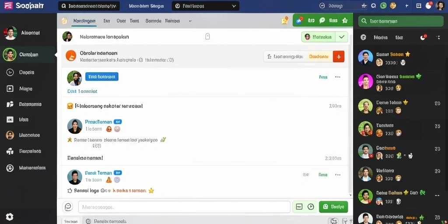Focus the message input field
Image resolution: width=448 pixels, height=224 pixels.
(184, 207)
